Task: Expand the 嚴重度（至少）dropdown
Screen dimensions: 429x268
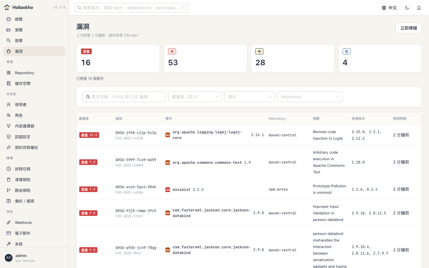Action: pos(195,97)
